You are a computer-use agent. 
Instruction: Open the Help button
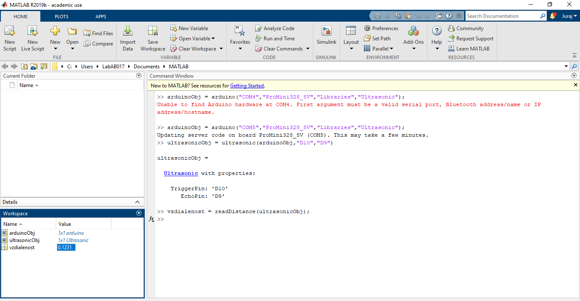[437, 38]
